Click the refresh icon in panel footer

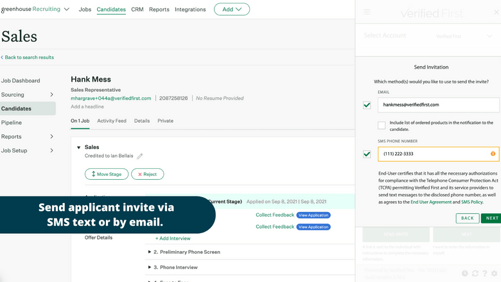pyautogui.click(x=475, y=274)
